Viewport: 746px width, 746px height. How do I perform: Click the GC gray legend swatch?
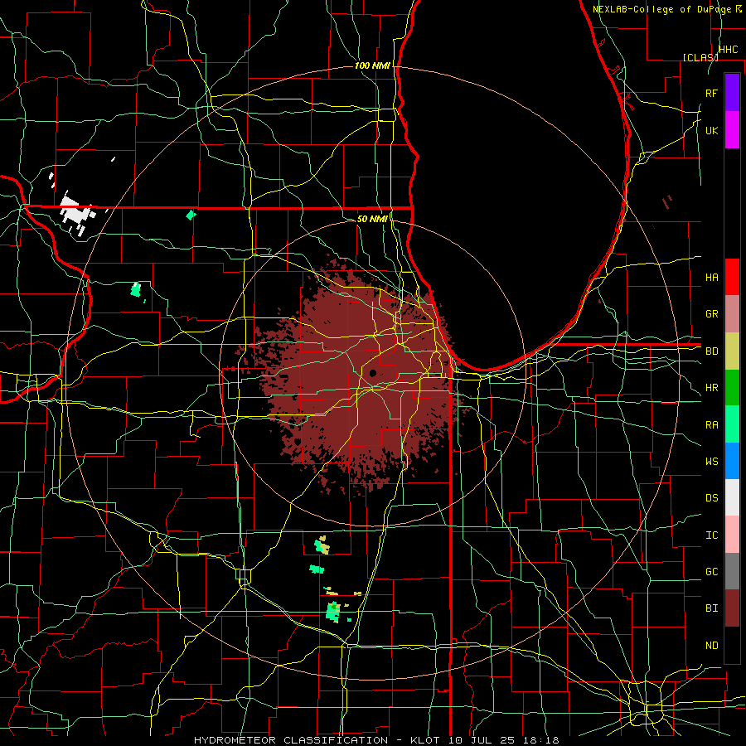coord(732,571)
